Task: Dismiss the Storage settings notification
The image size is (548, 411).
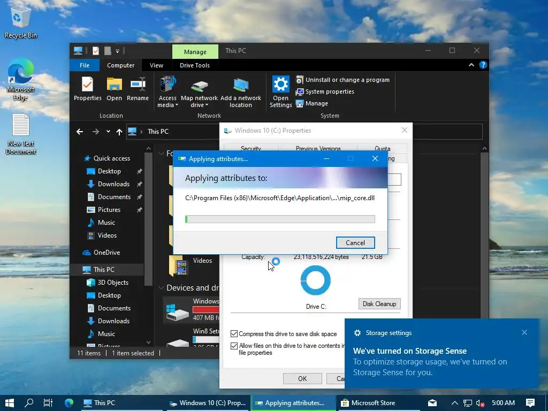Action: (x=524, y=332)
